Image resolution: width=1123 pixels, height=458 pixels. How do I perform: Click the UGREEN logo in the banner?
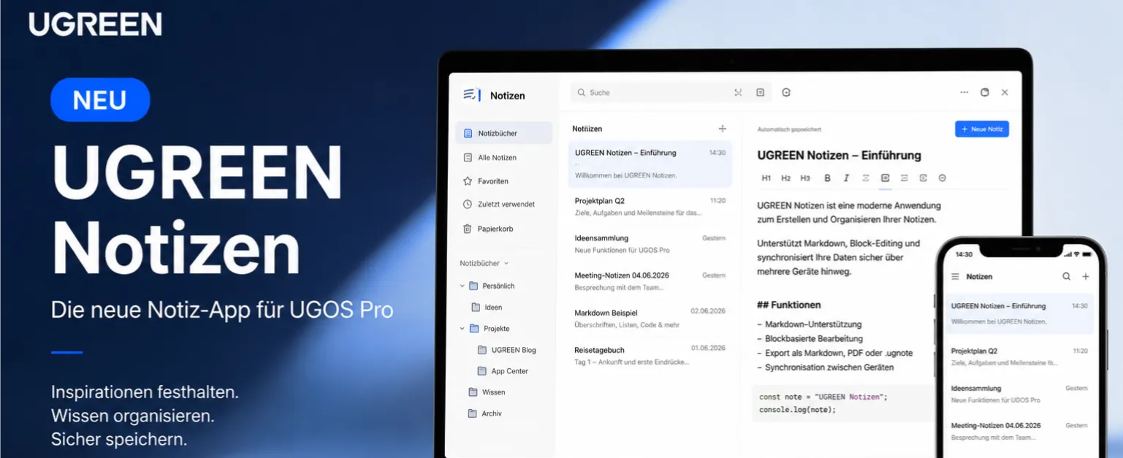[95, 24]
